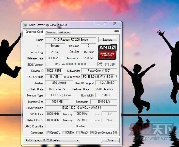Click the Texture Fillrate value 56.0 GTexel/s
The image size is (179, 147).
click(x=104, y=89)
